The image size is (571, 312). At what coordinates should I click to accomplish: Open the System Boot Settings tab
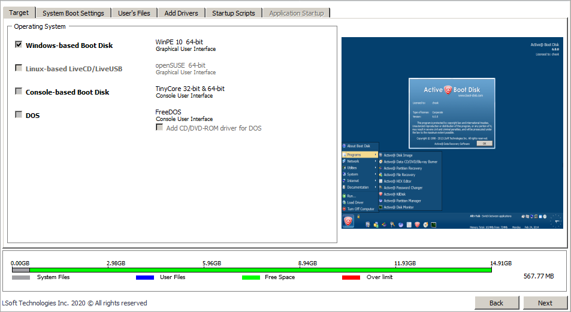click(73, 13)
